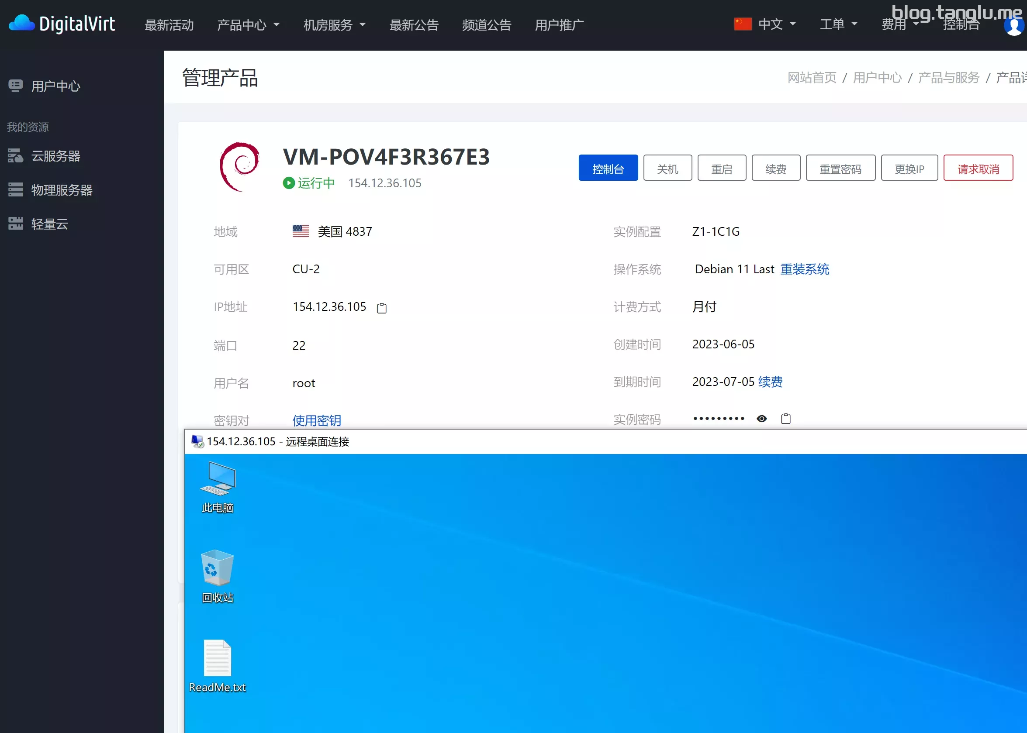Click the 重置密码 button
1027x733 pixels.
pyautogui.click(x=840, y=169)
